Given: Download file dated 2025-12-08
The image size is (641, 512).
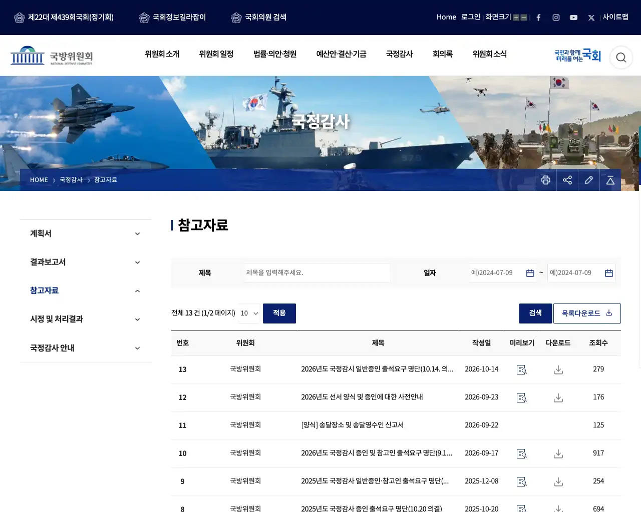Looking at the screenshot, I should [x=558, y=481].
